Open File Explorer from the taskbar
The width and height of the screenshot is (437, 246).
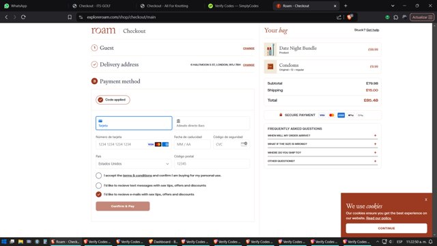(x=20, y=241)
